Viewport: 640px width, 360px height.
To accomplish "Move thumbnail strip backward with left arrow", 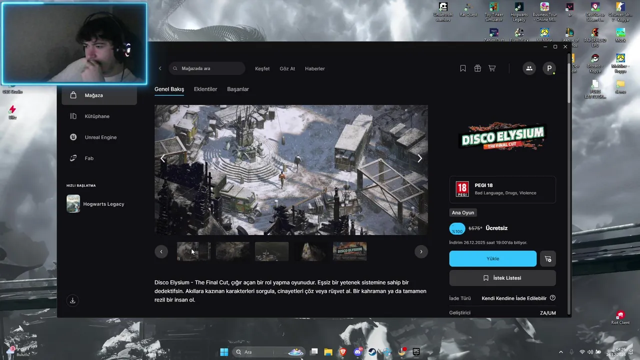I will (161, 251).
